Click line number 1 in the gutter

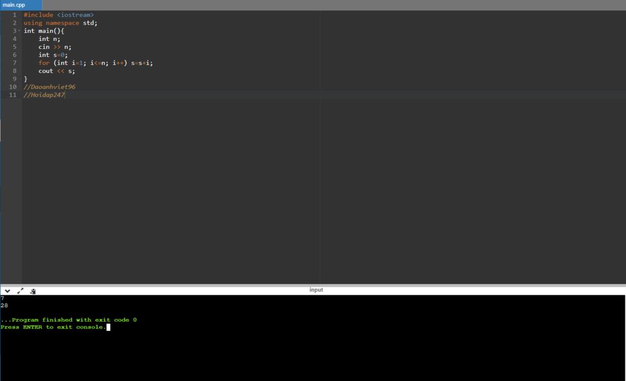coord(15,15)
